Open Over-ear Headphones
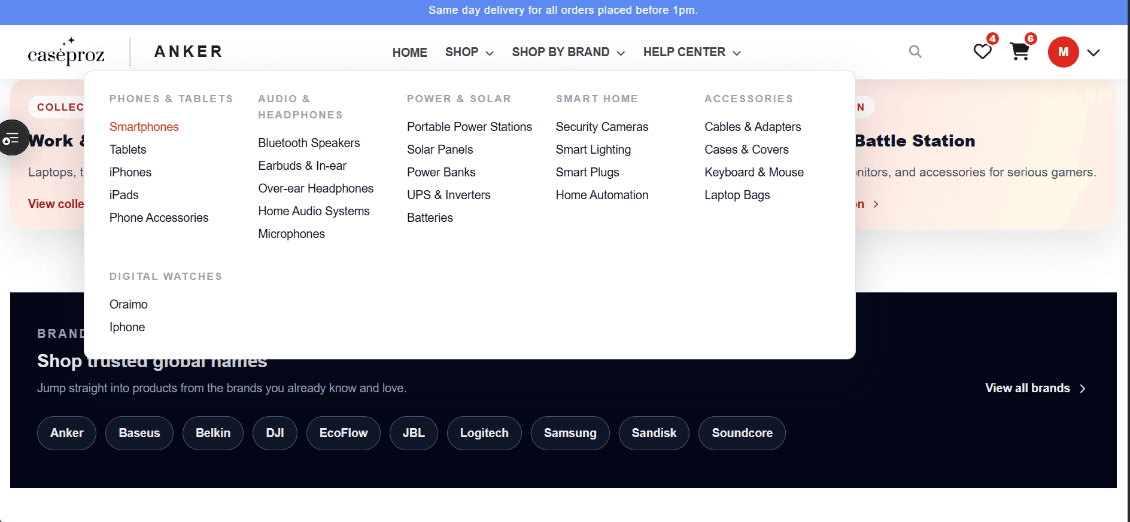1130x522 pixels. (x=315, y=188)
